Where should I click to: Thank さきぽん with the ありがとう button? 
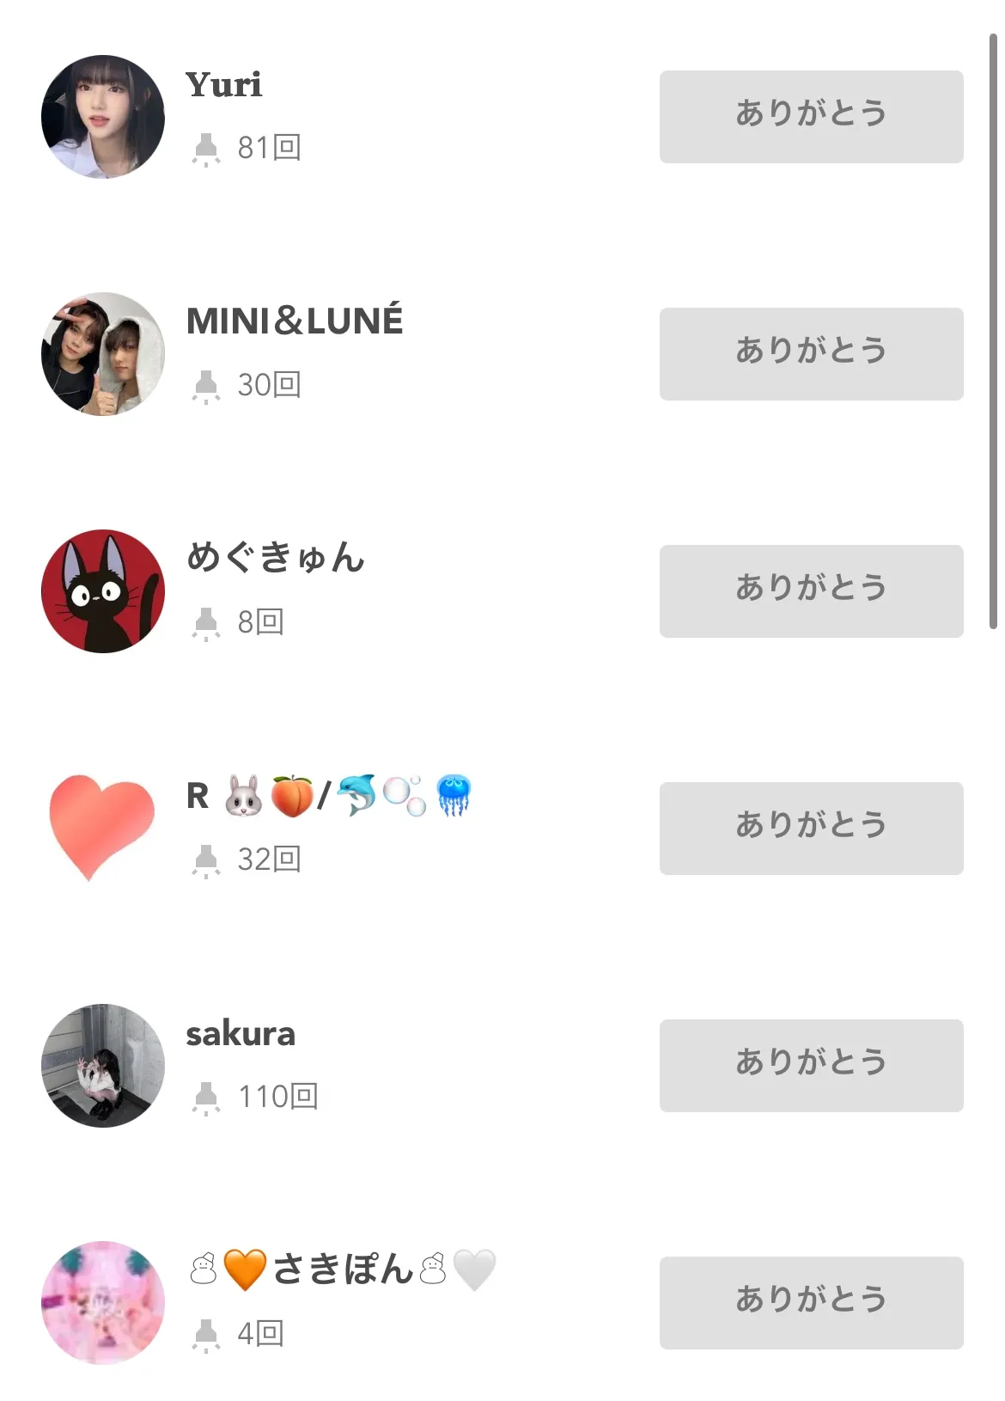(x=811, y=1303)
